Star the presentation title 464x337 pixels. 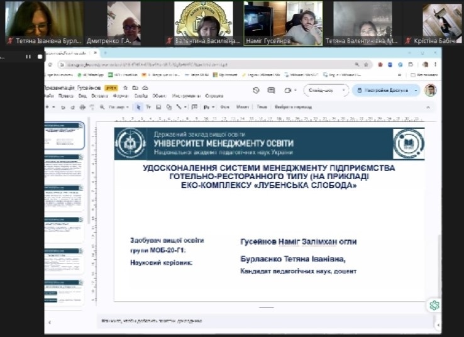point(126,88)
